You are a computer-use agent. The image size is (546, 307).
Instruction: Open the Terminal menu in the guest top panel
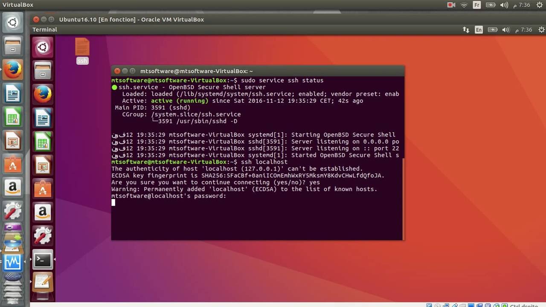point(45,30)
